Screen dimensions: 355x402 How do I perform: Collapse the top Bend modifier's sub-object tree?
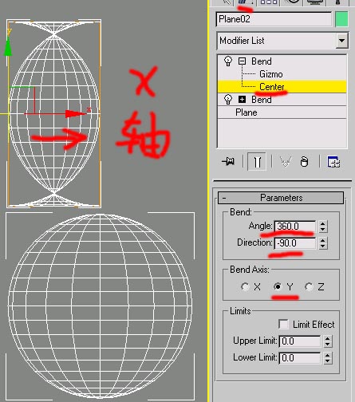pos(242,61)
